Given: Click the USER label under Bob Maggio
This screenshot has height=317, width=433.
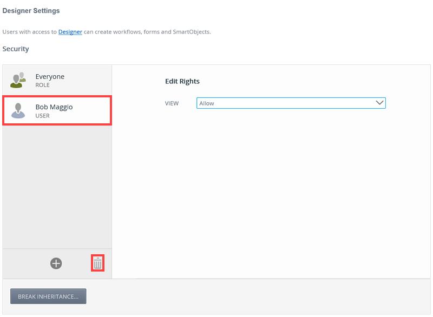Looking at the screenshot, I should click(43, 116).
